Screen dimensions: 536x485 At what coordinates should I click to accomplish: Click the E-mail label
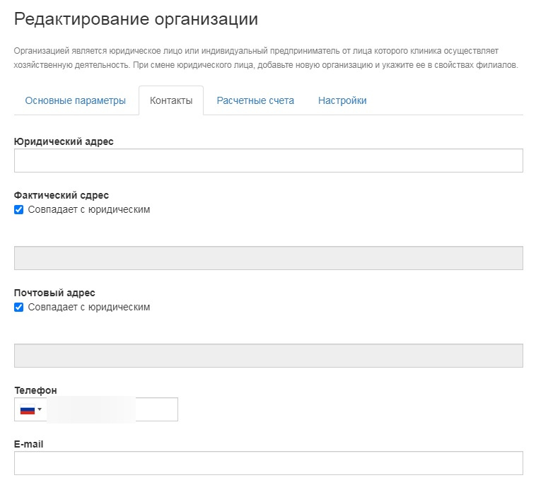coord(28,444)
